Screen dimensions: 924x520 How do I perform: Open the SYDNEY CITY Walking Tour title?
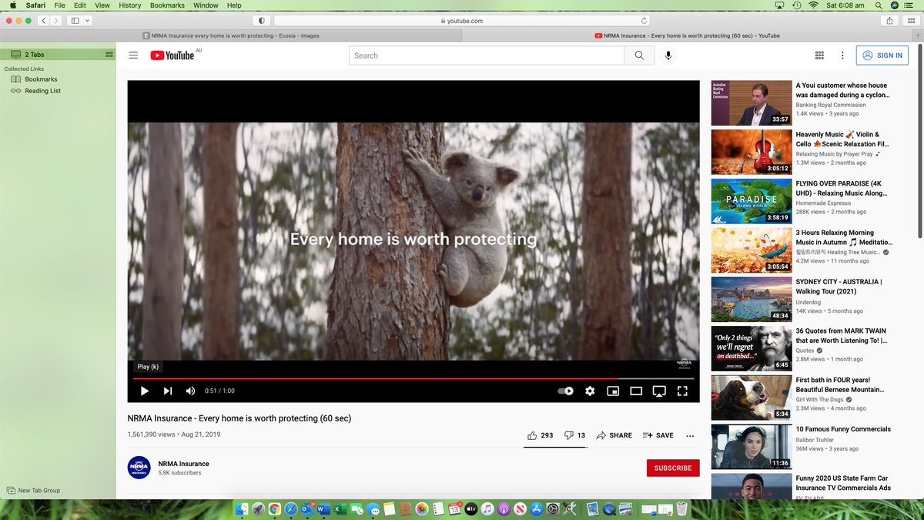click(x=839, y=287)
